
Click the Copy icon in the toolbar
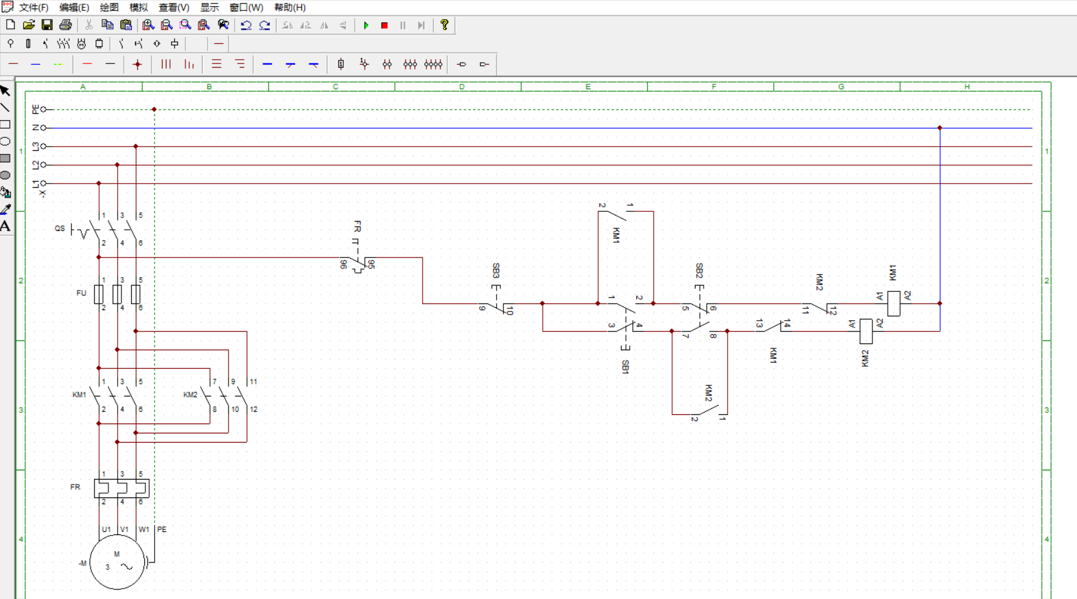107,25
